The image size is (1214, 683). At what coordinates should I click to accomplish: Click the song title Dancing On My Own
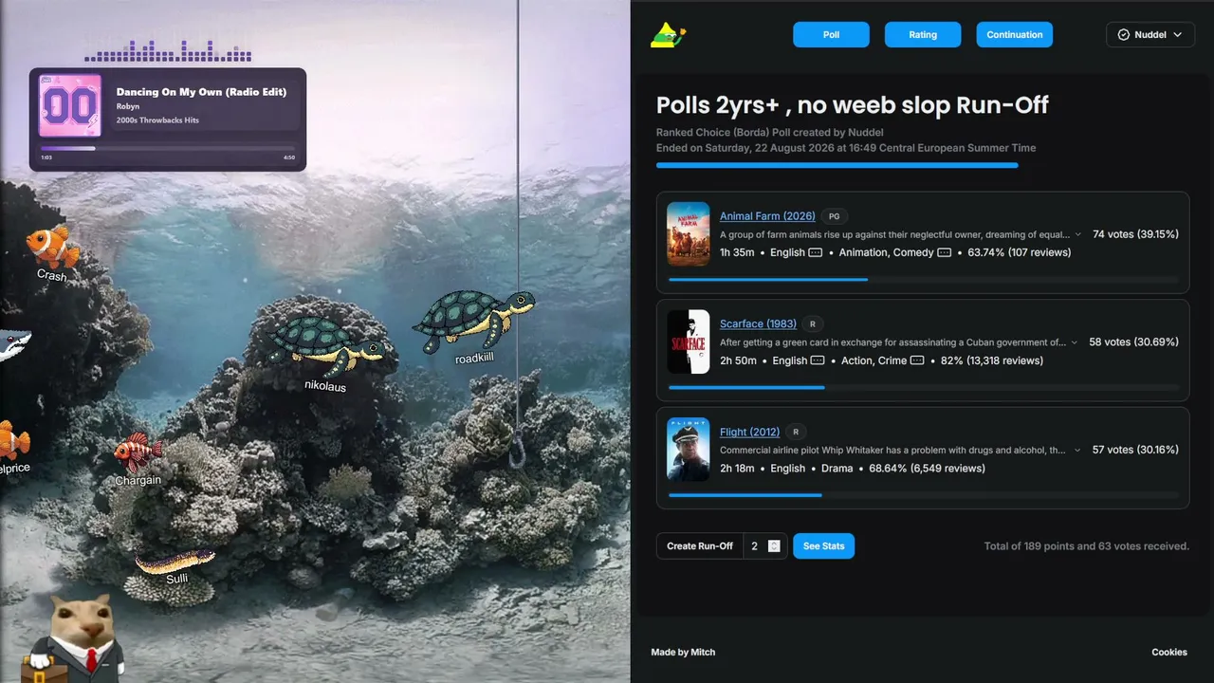(201, 92)
